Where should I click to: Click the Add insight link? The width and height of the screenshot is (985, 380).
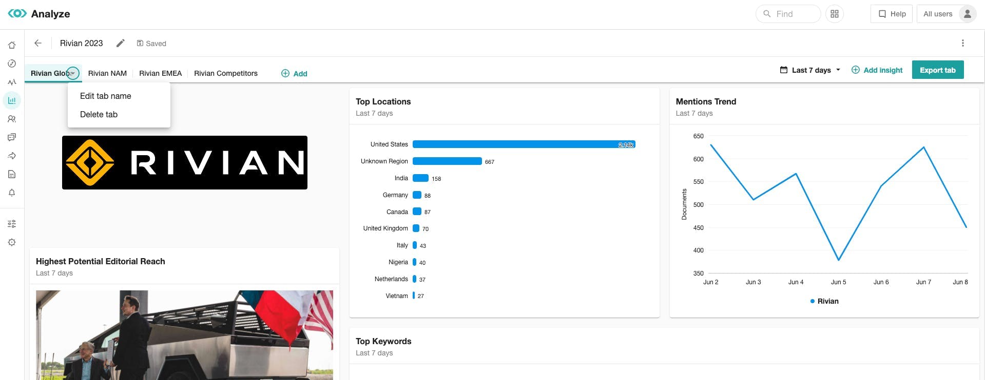tap(877, 70)
